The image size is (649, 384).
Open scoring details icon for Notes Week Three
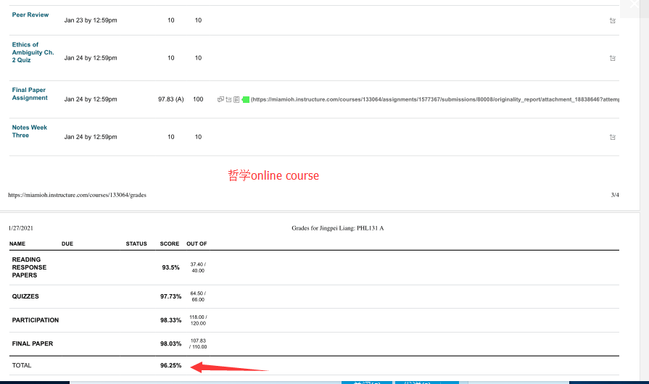pyautogui.click(x=613, y=137)
